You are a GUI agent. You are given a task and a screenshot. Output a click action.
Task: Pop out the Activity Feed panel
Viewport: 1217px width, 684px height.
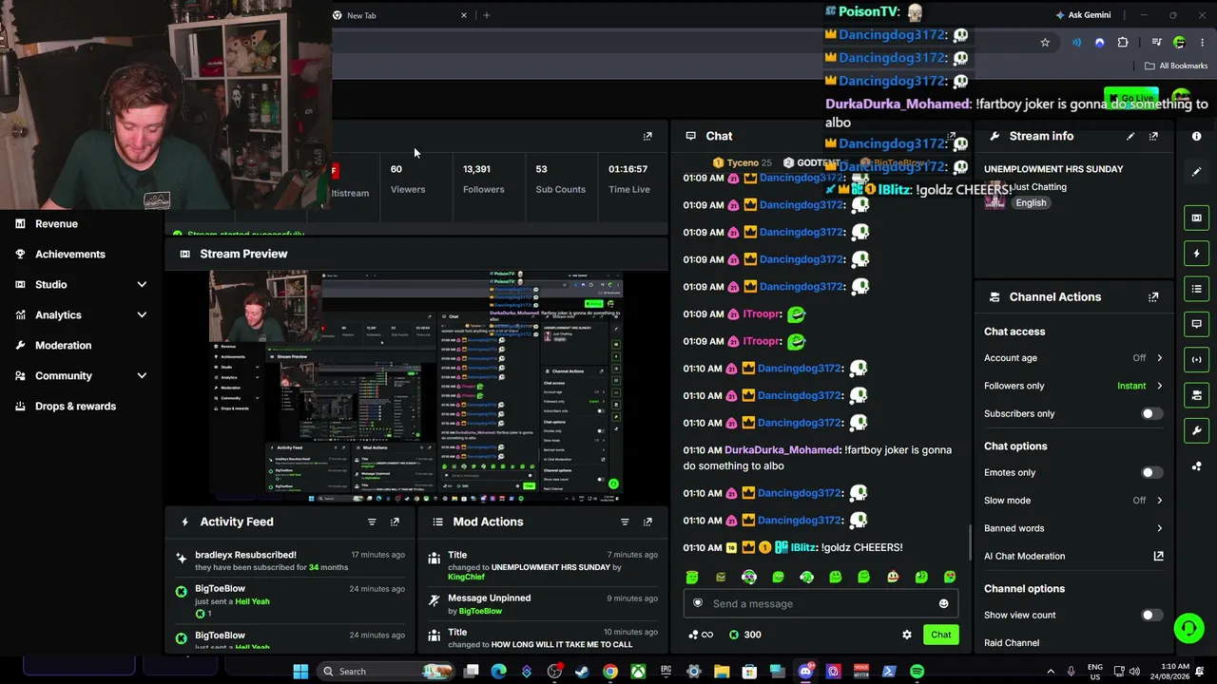click(x=395, y=522)
